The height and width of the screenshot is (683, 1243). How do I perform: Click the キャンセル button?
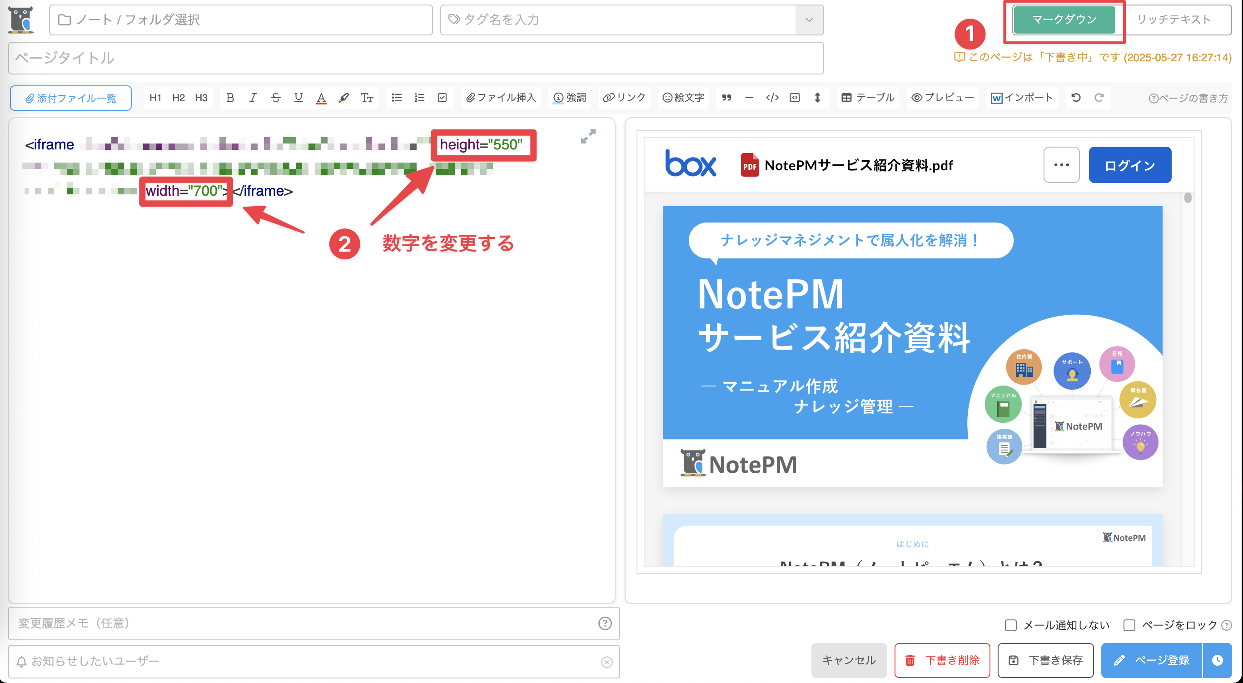coord(849,660)
